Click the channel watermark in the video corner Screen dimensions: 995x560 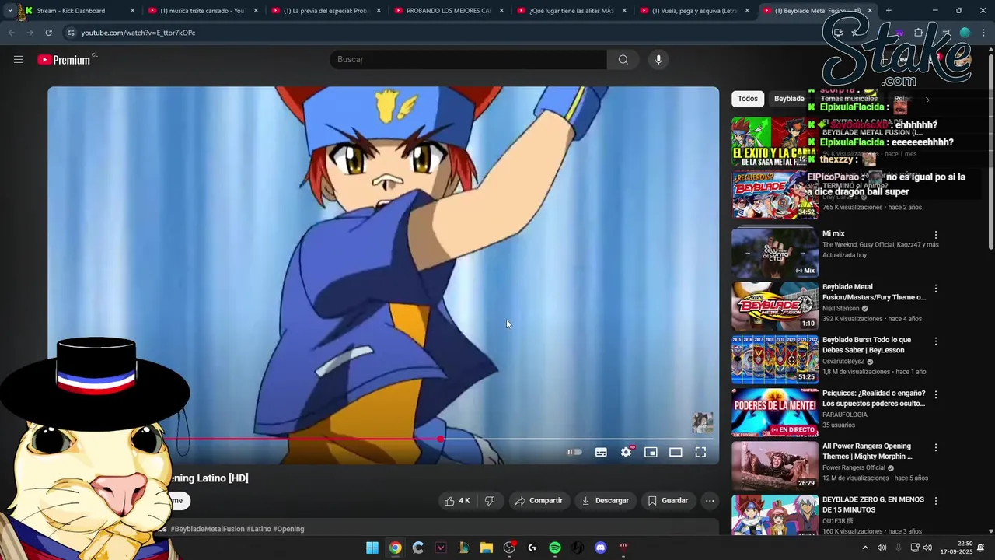point(703,422)
